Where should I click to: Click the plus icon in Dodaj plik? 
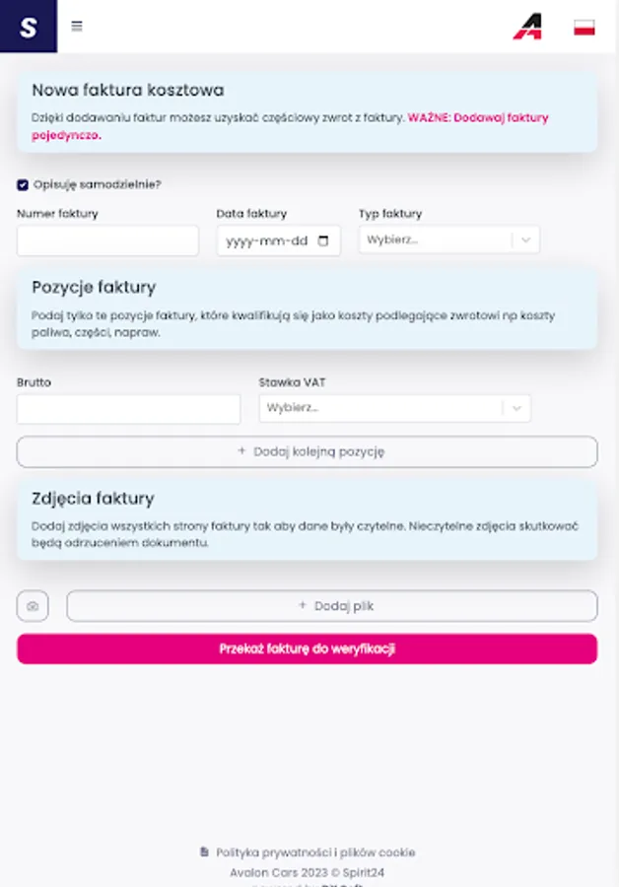[303, 606]
